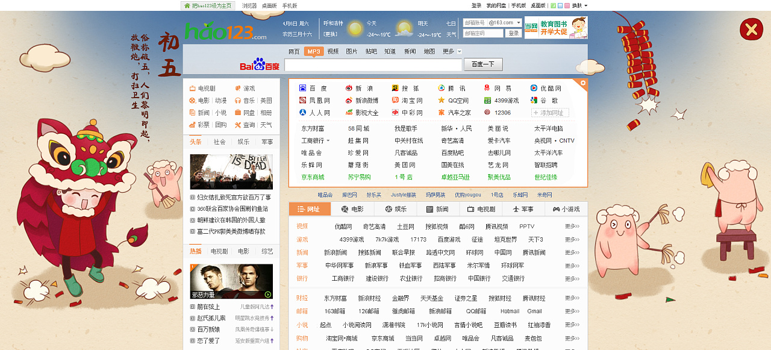
Task: Open 查询 via the crossed-tools icon
Action: pyautogui.click(x=238, y=125)
